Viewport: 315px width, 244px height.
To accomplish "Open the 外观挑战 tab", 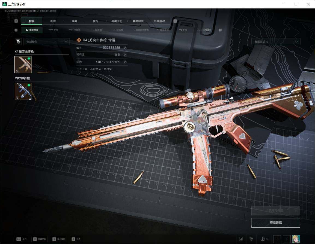I will (x=159, y=21).
